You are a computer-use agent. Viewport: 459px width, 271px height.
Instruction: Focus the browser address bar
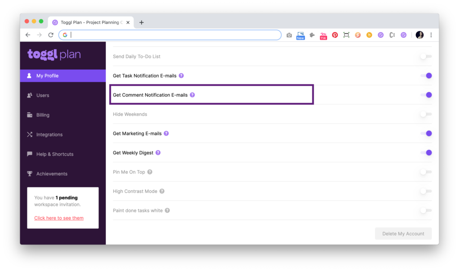click(175, 35)
